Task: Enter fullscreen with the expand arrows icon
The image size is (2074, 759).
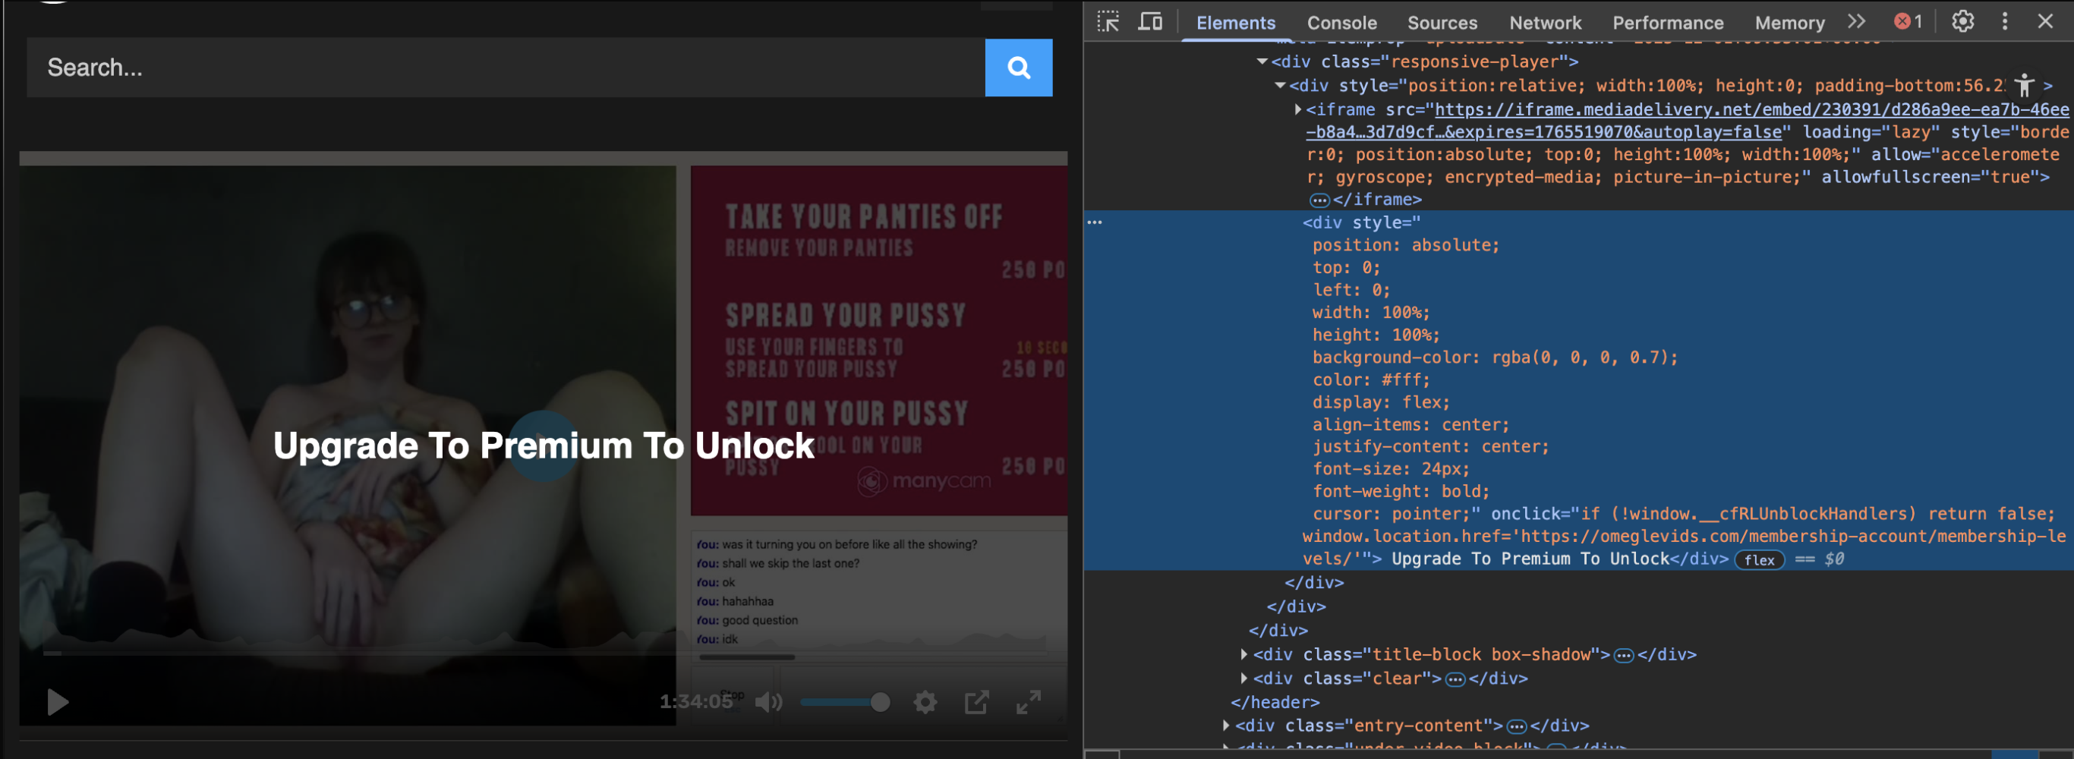Action: pos(1027,702)
